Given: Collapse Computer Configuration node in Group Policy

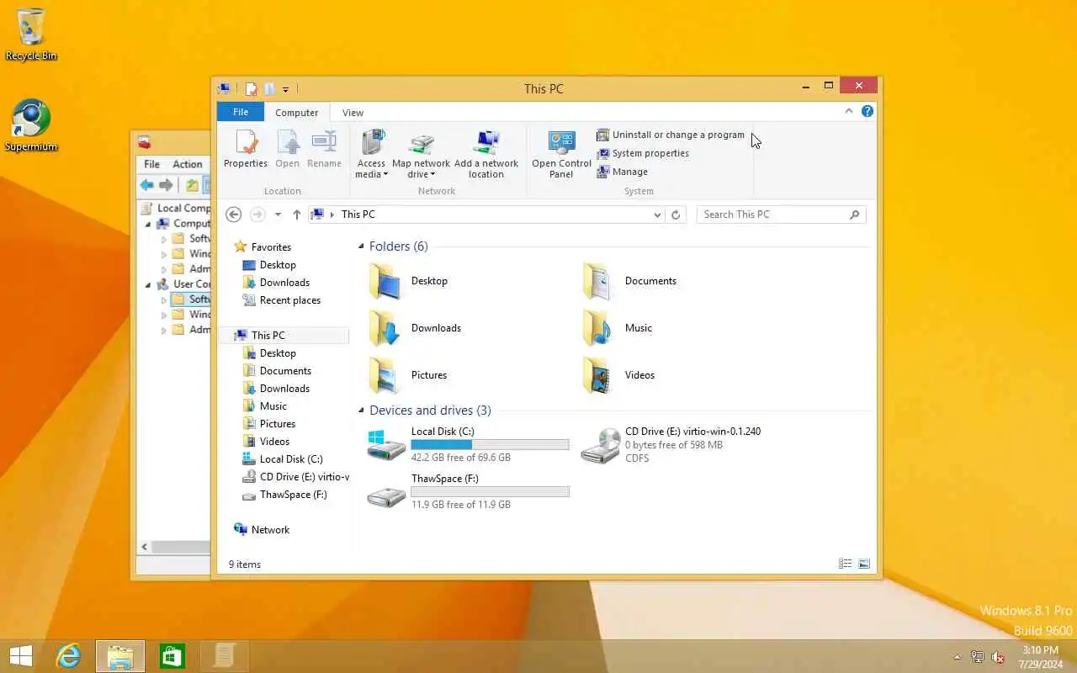Looking at the screenshot, I should (149, 224).
